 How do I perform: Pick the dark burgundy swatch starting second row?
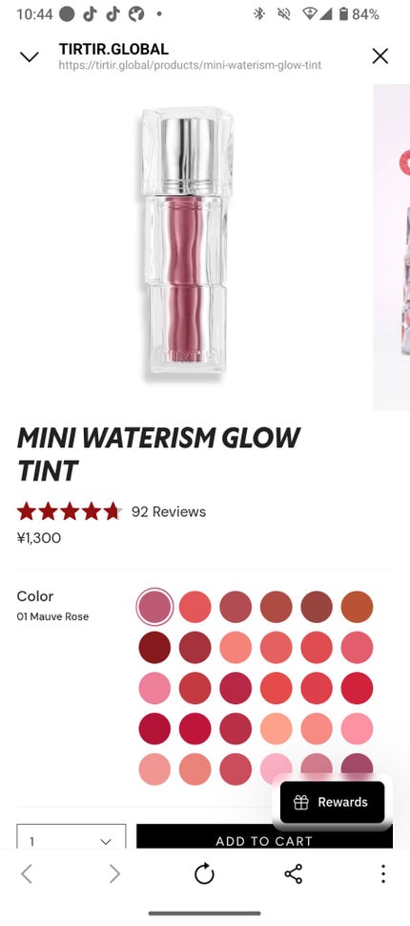(154, 647)
